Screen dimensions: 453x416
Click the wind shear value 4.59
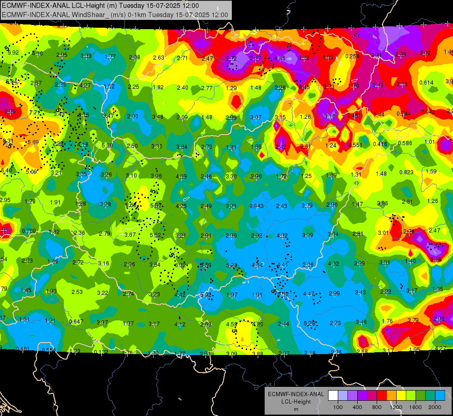point(181,176)
